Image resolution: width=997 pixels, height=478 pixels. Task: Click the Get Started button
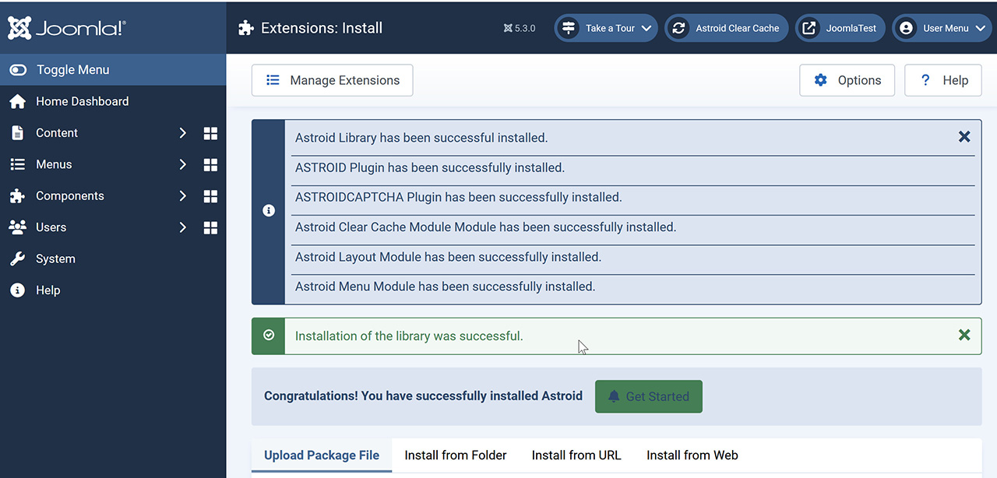[648, 396]
